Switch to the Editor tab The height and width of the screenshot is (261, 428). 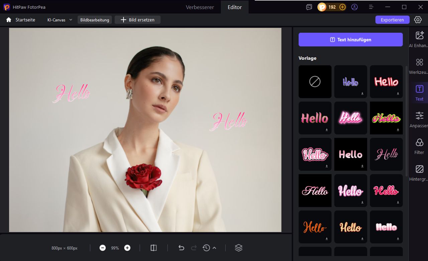(235, 7)
